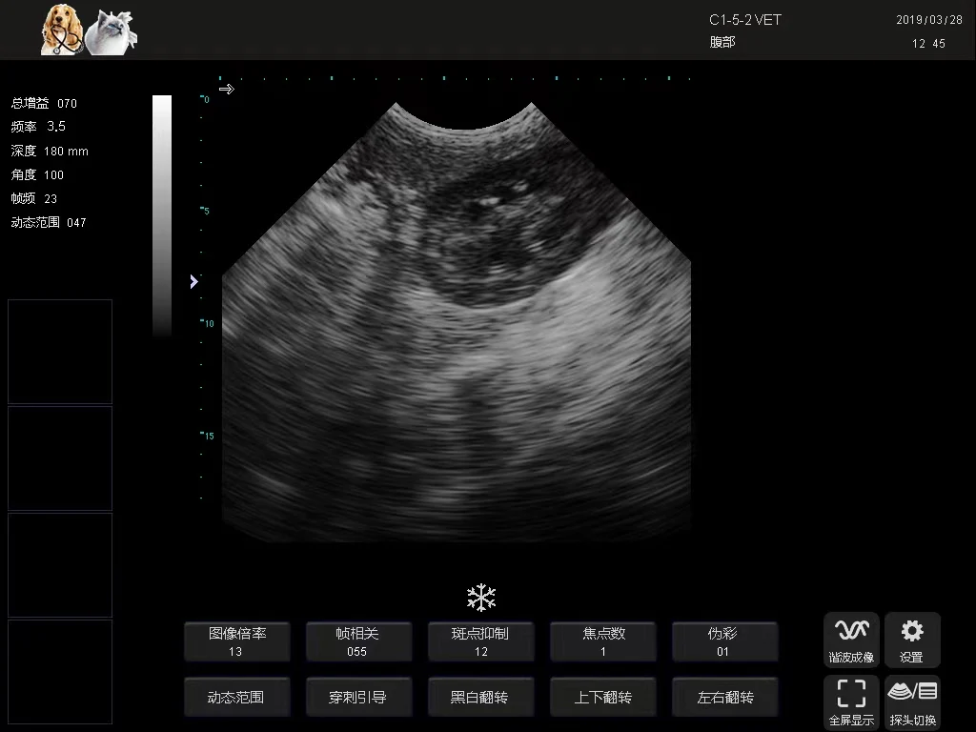Click the 动态范围 button in bottom panel

pyautogui.click(x=236, y=697)
